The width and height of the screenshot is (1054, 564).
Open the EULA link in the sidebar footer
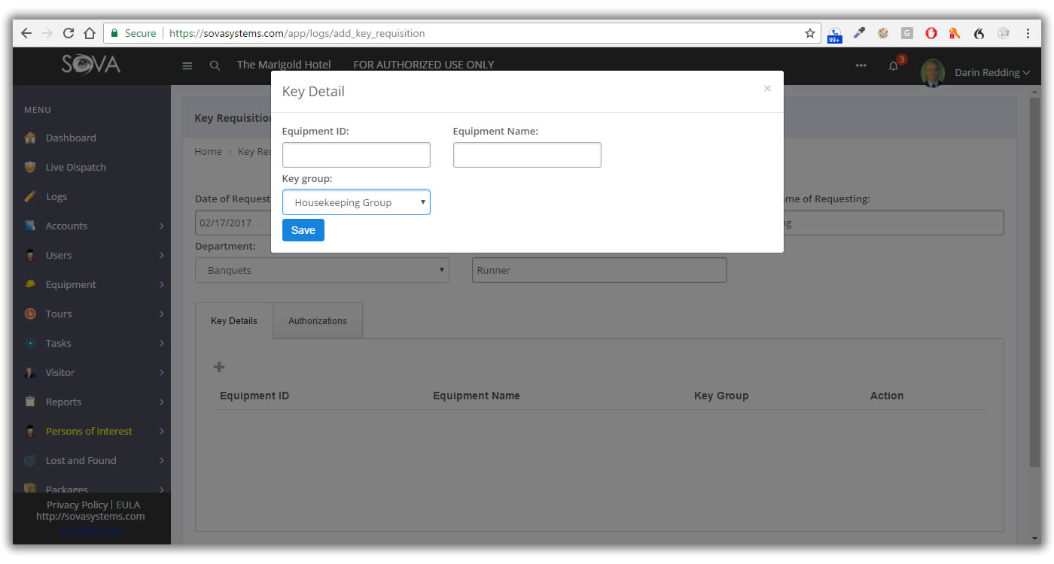pyautogui.click(x=128, y=505)
